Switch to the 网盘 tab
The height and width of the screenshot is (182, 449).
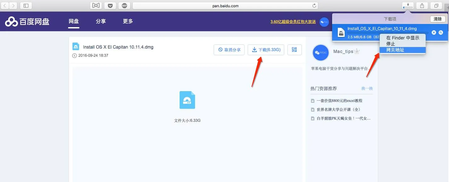74,21
